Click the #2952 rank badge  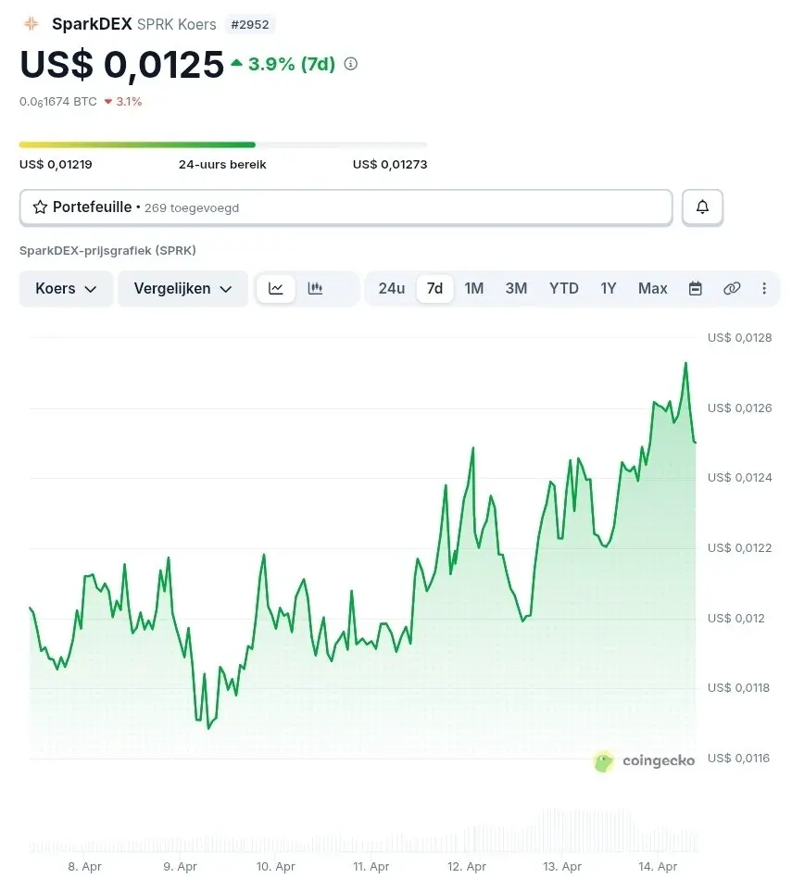pyautogui.click(x=249, y=24)
